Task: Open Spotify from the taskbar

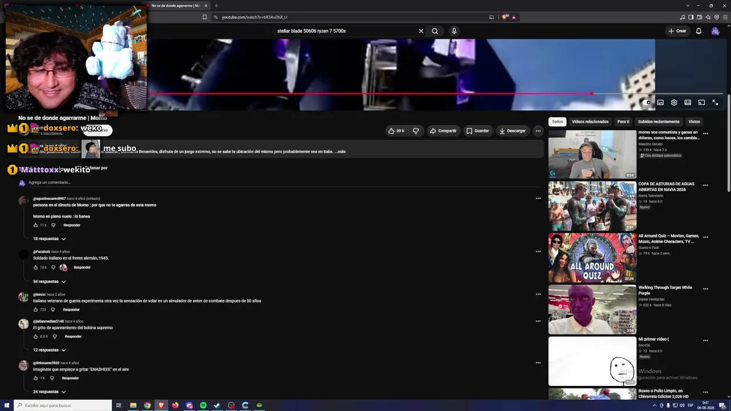Action: 203,405
